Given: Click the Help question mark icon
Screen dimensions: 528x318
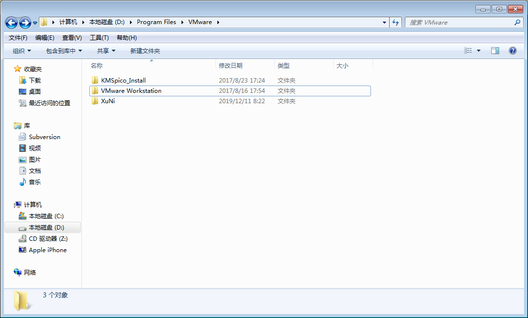Looking at the screenshot, I should tap(513, 50).
